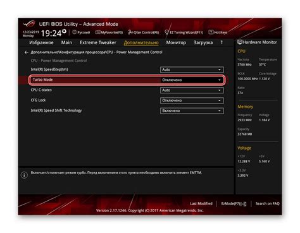This screenshot has width=300, height=233.
Task: Click 2933 MHz memory frequency value
Action: click(244, 120)
